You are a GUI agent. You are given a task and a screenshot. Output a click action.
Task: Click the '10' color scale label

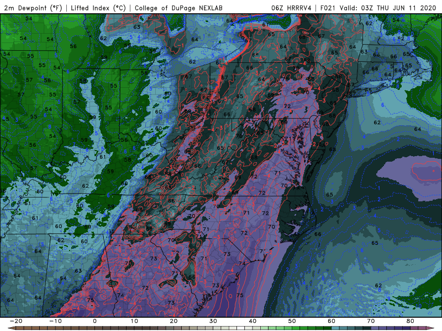pyautogui.click(x=134, y=321)
